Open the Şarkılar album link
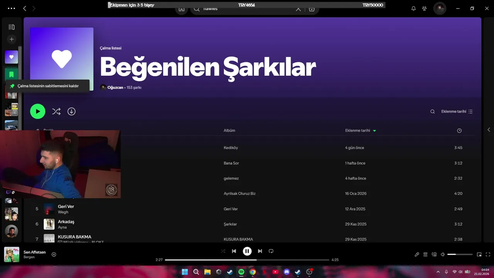 (x=230, y=224)
